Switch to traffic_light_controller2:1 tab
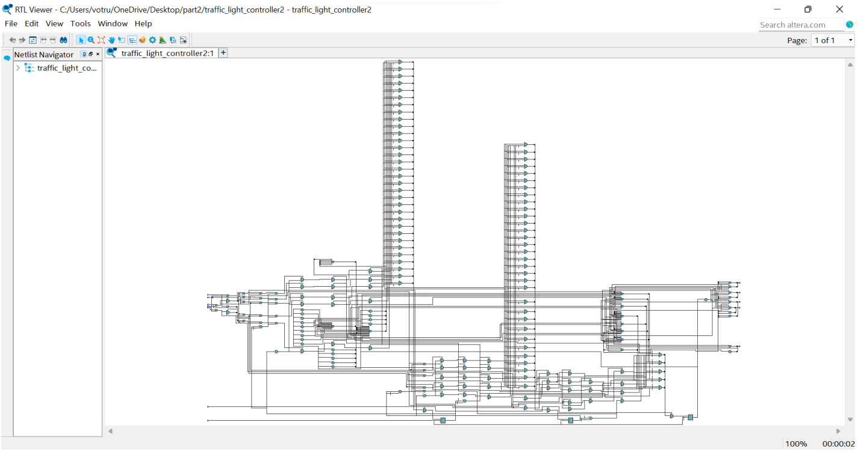Screen dimensions: 858x452 tap(167, 53)
